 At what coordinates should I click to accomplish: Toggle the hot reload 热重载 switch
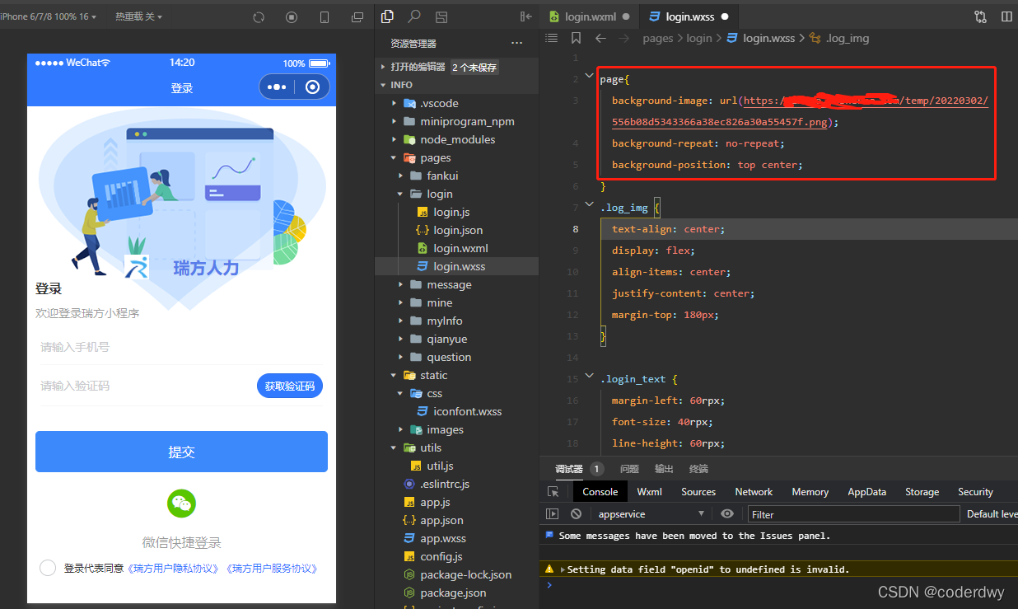138,16
